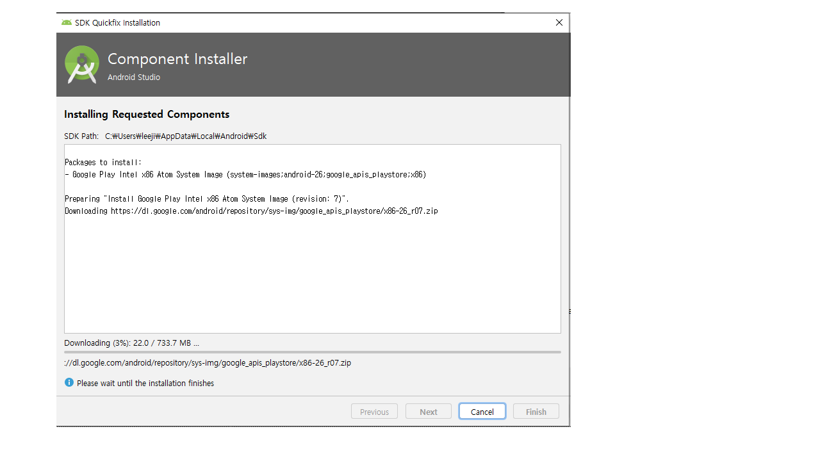Click the Google Play Intel x86 Atom package line
The width and height of the screenshot is (820, 461).
point(245,175)
